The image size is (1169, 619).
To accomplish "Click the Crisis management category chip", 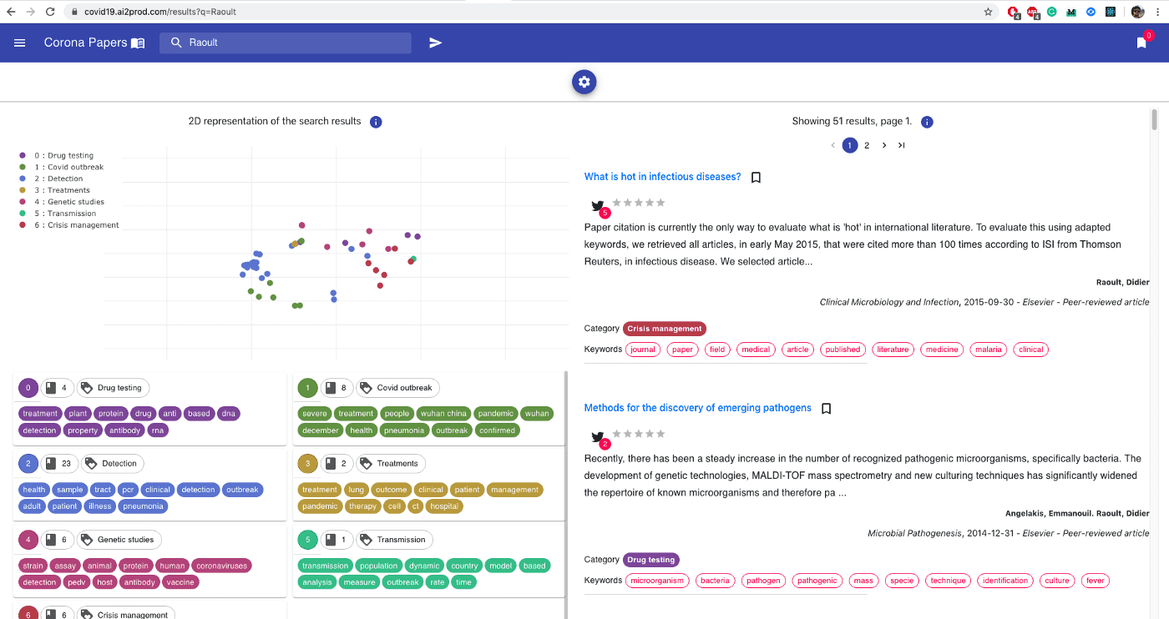I will (x=665, y=329).
